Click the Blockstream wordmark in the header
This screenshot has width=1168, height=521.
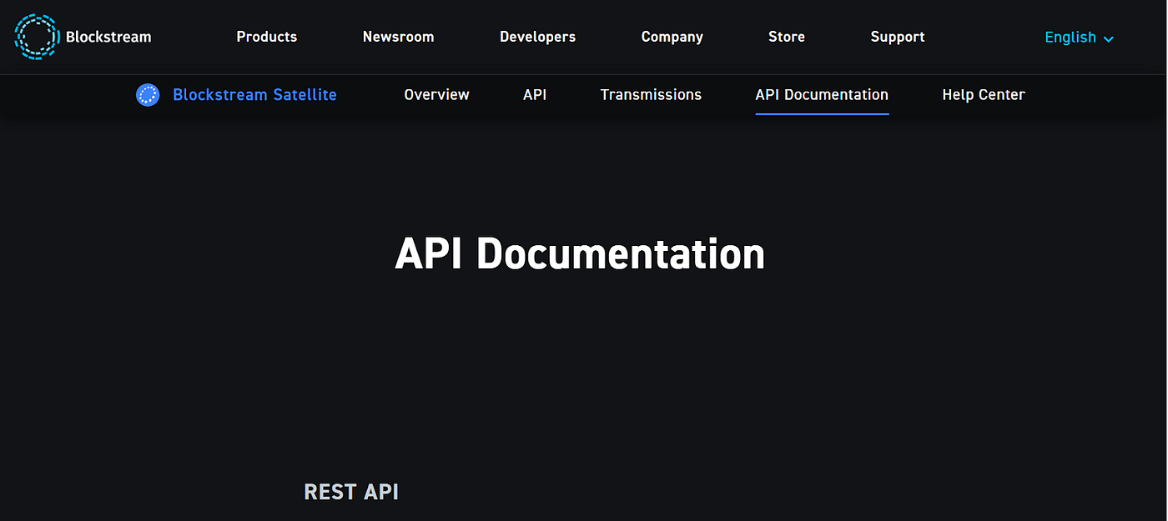point(108,37)
